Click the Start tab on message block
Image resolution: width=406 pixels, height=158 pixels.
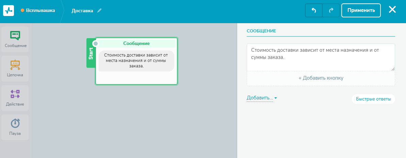tap(91, 53)
